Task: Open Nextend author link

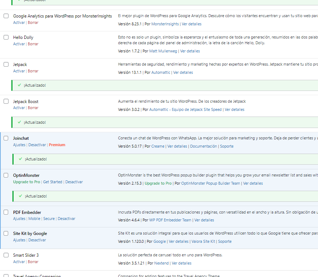Action: (x=161, y=263)
